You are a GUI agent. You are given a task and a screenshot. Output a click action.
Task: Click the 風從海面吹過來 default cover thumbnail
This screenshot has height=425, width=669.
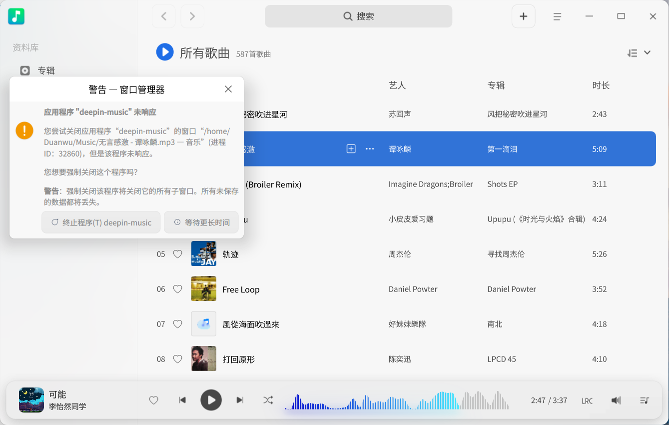[x=204, y=323]
